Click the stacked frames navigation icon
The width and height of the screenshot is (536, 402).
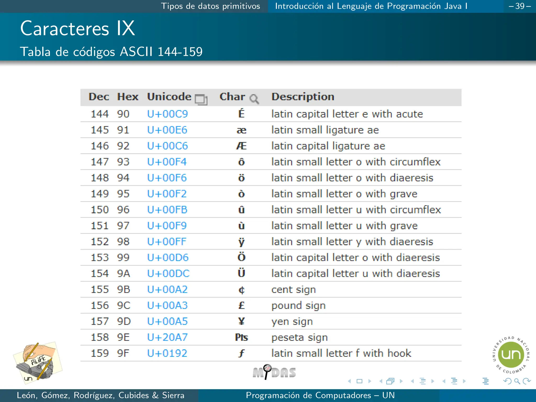[x=390, y=381]
